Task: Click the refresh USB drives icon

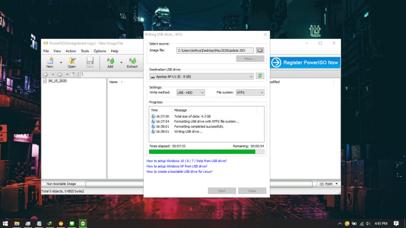Action: (260, 76)
